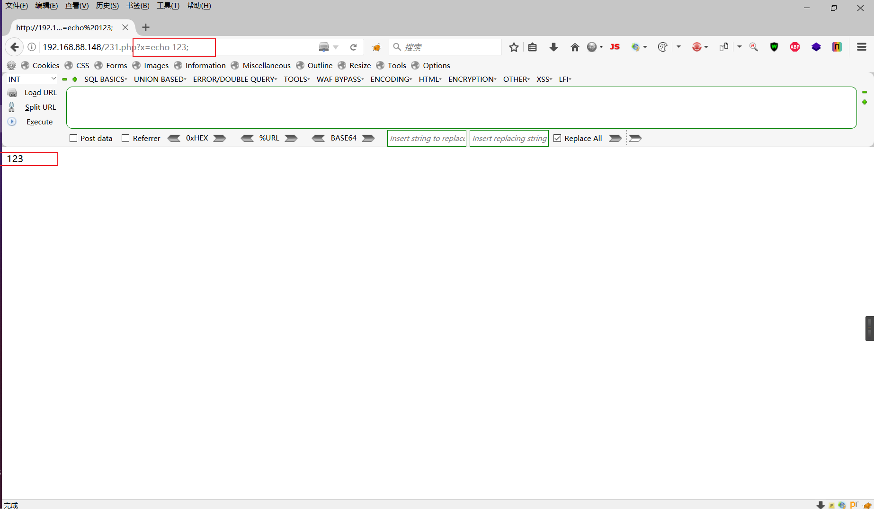874x509 pixels.
Task: Toggle JavaScript using the JS icon
Action: click(615, 47)
